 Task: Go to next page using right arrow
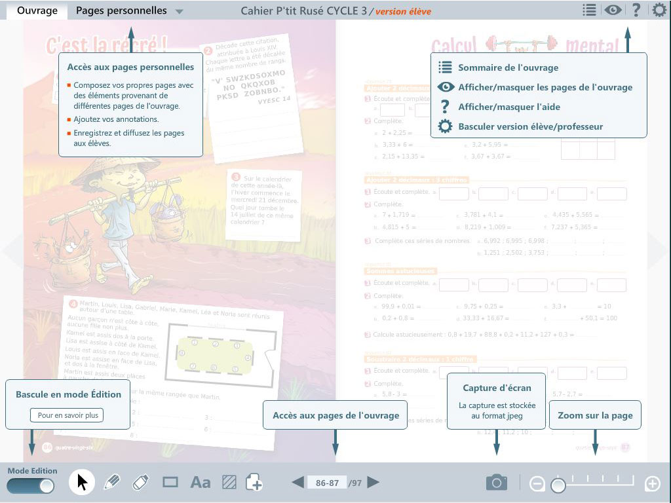374,483
